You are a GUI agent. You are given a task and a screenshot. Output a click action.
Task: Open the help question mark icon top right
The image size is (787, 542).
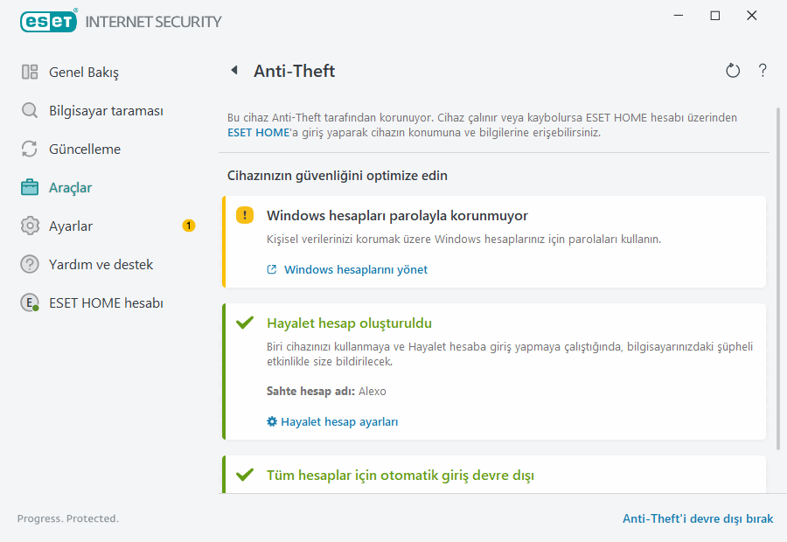click(762, 71)
